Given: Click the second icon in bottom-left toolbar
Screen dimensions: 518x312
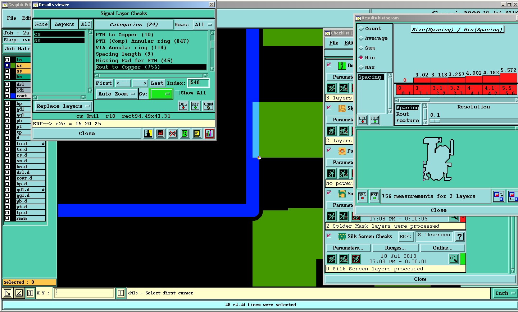Looking at the screenshot, I should tap(19, 293).
